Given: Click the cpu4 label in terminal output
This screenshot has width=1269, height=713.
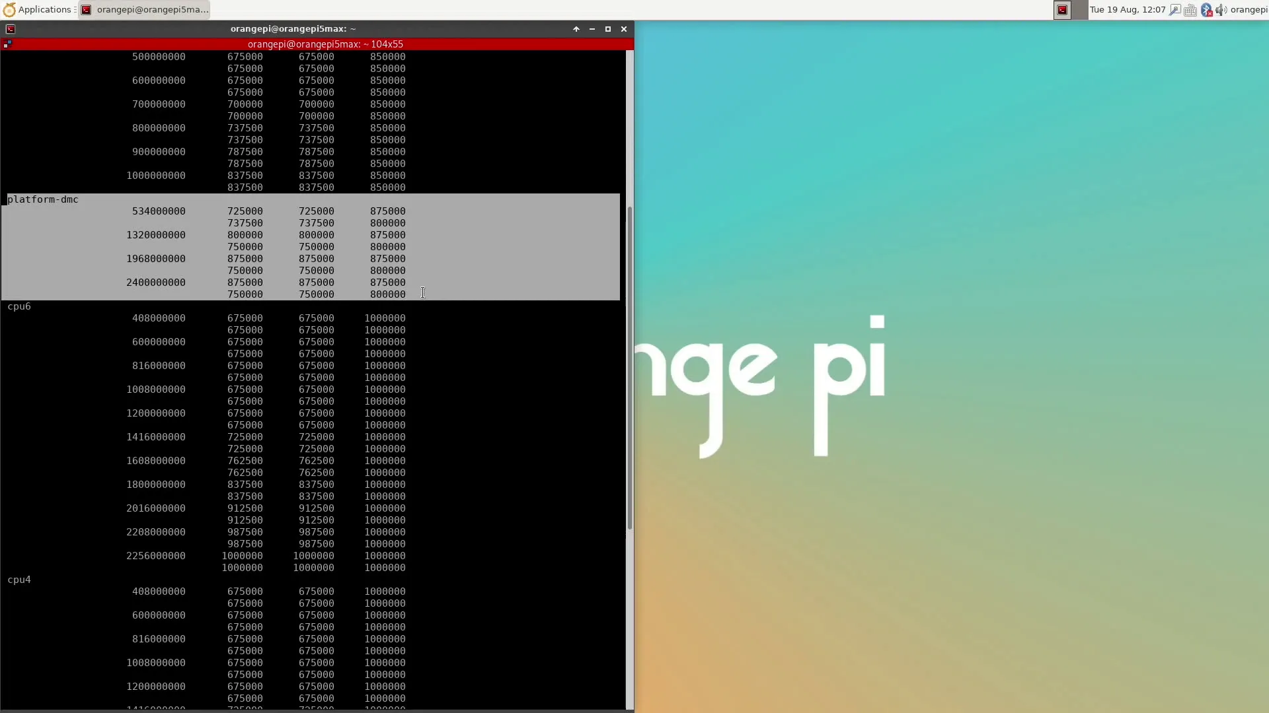Looking at the screenshot, I should pos(19,580).
